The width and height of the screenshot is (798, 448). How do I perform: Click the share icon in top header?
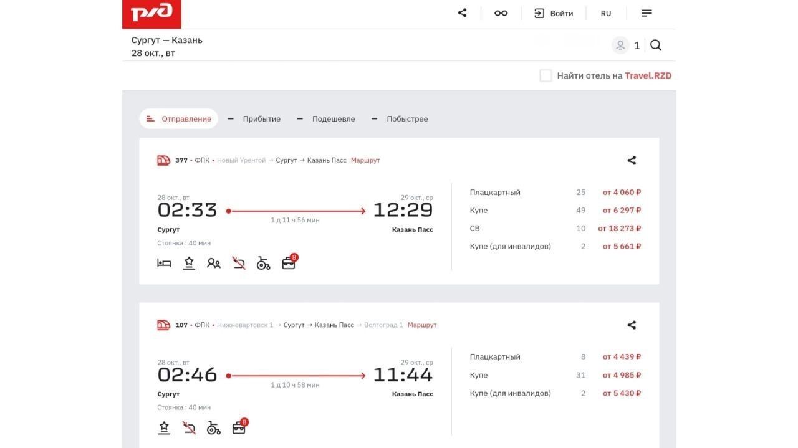point(462,13)
